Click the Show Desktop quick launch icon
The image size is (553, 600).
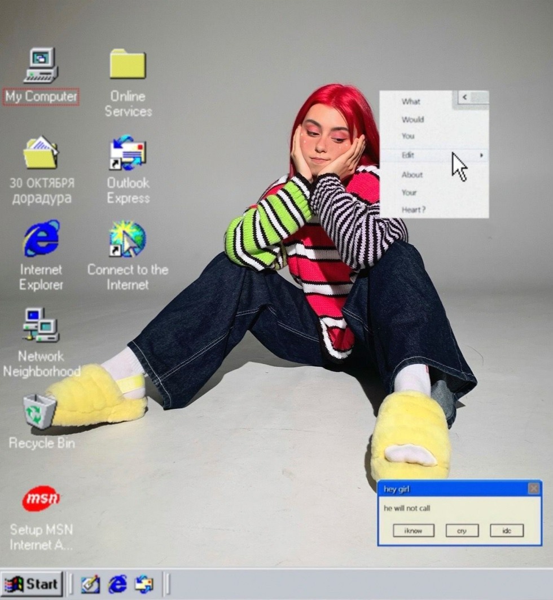tap(90, 584)
